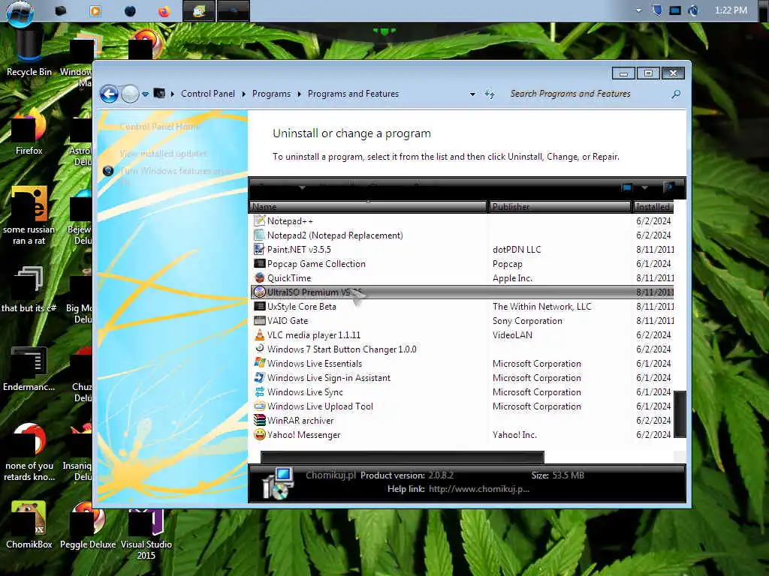Screen dimensions: 769x576
Task: Select the Endermanc... desktop icon
Action: click(x=29, y=369)
